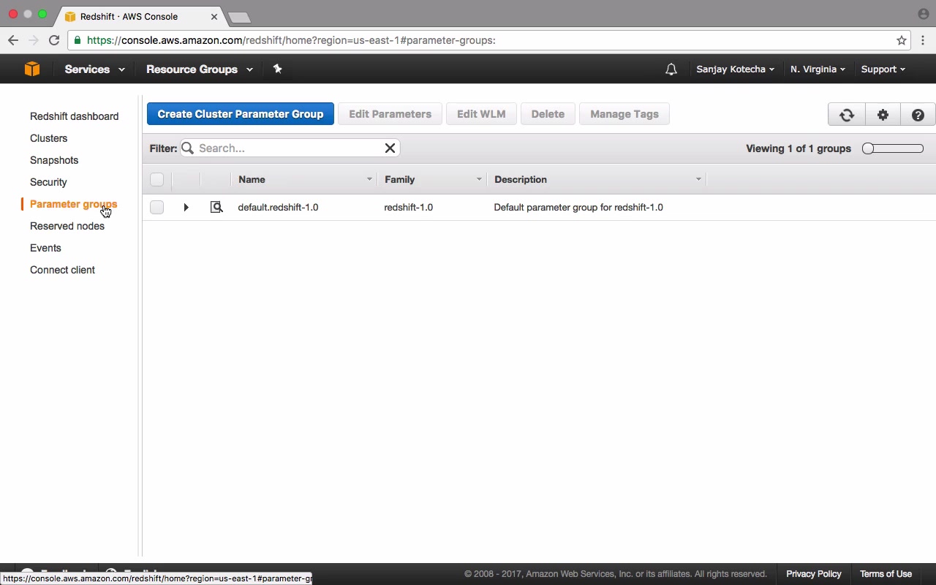Open Clusters in the sidebar
Viewport: 936px width, 585px height.
tap(48, 138)
